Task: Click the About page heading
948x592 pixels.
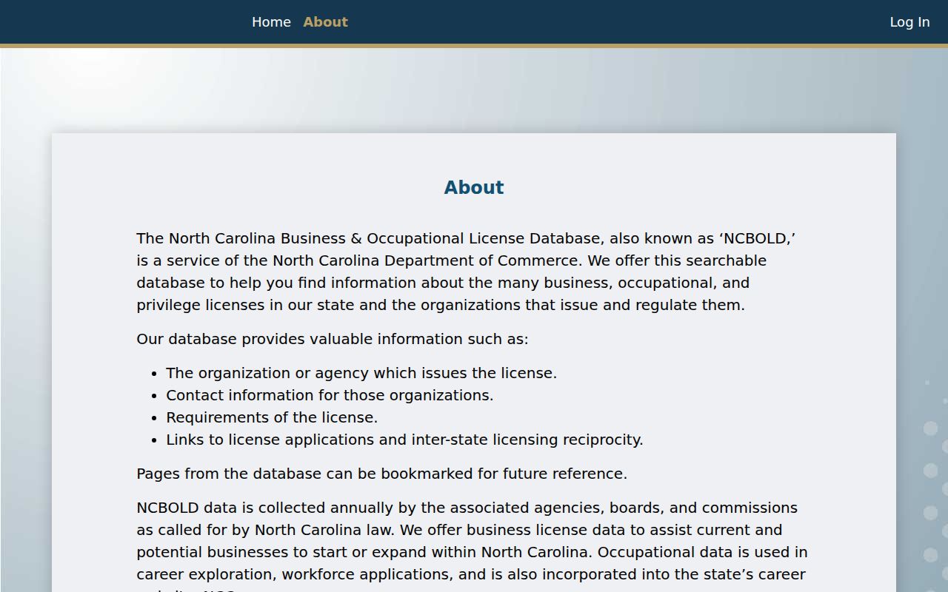Action: [x=474, y=188]
